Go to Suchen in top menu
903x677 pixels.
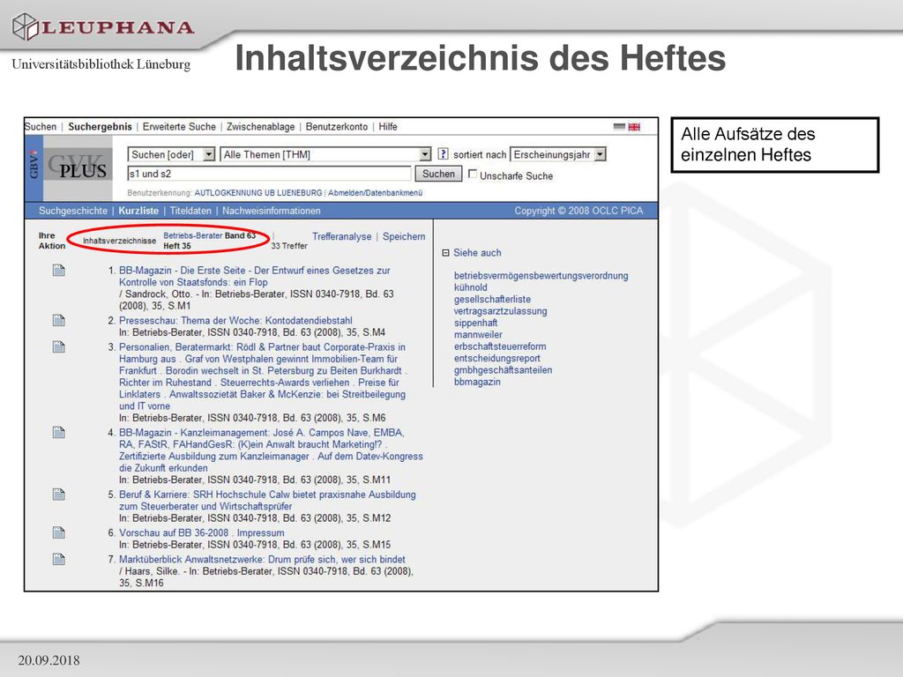pyautogui.click(x=41, y=127)
